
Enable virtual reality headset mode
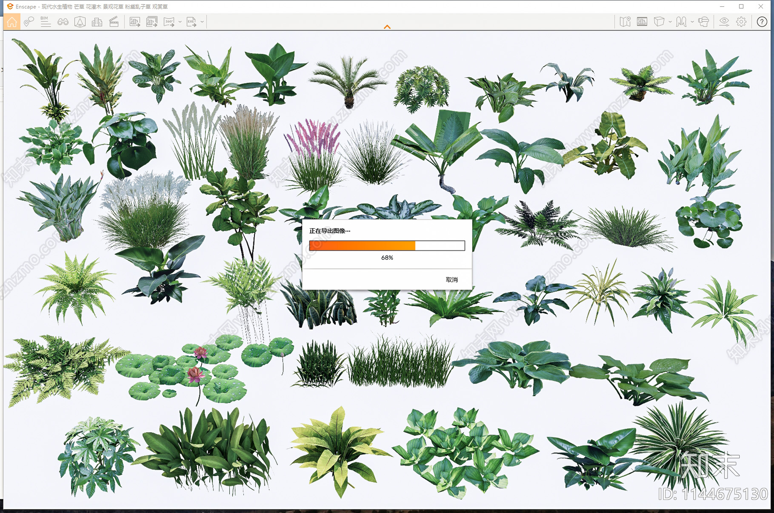(x=703, y=22)
